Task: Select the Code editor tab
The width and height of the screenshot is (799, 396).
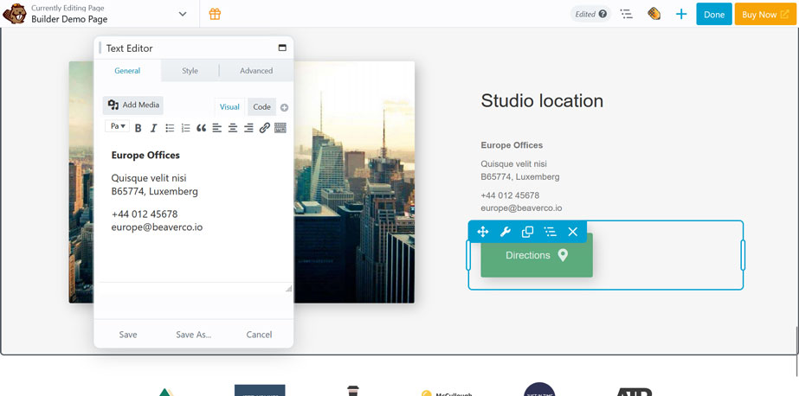Action: (262, 107)
